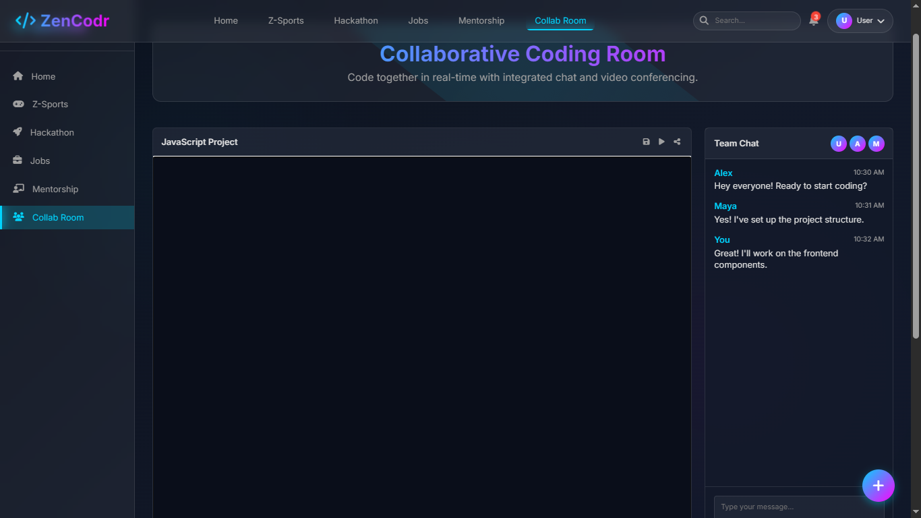Open the Mentorship sidebar item
Image resolution: width=921 pixels, height=518 pixels.
55,190
